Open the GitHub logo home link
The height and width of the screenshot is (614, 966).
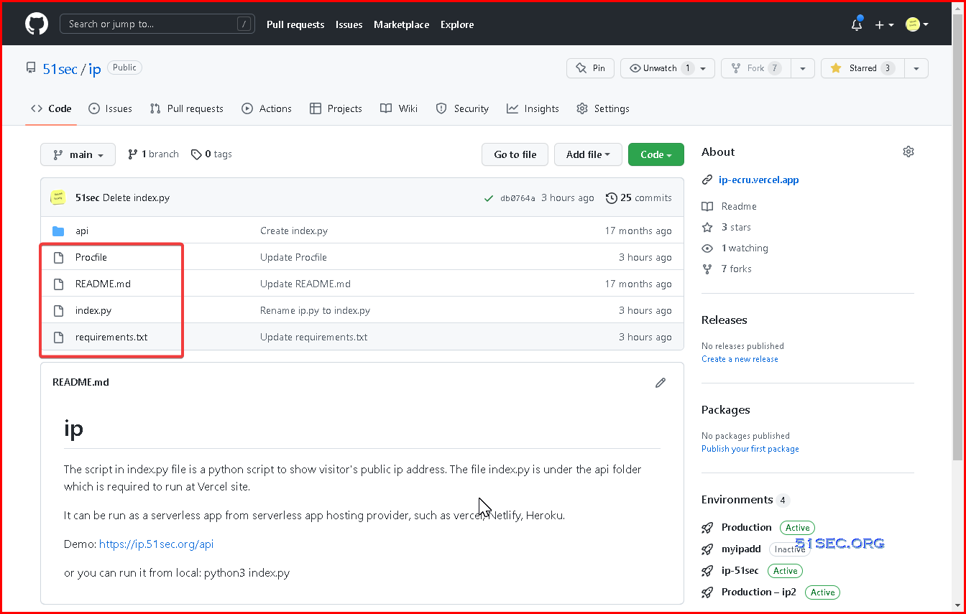coord(37,24)
